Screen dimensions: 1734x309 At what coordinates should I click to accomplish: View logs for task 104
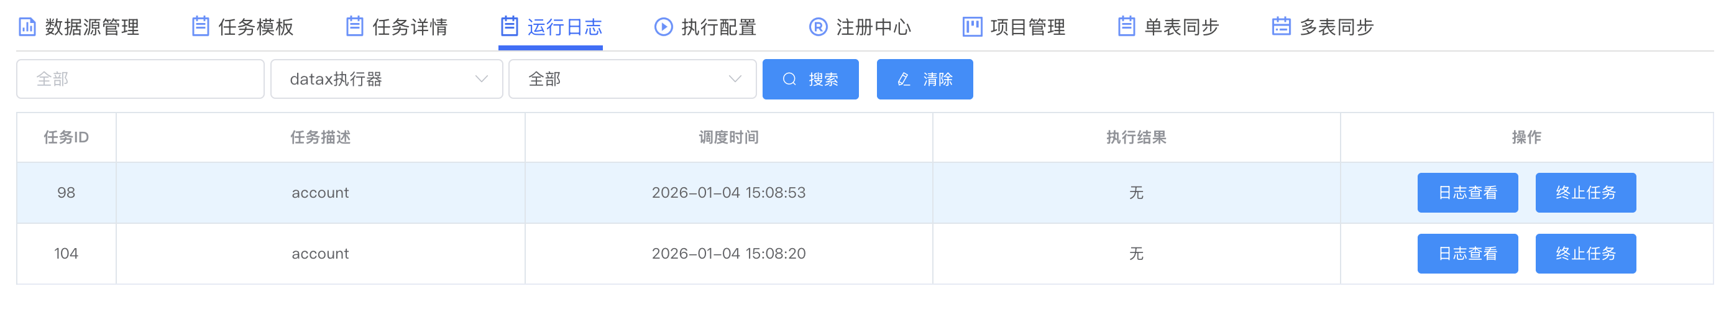pyautogui.click(x=1467, y=254)
